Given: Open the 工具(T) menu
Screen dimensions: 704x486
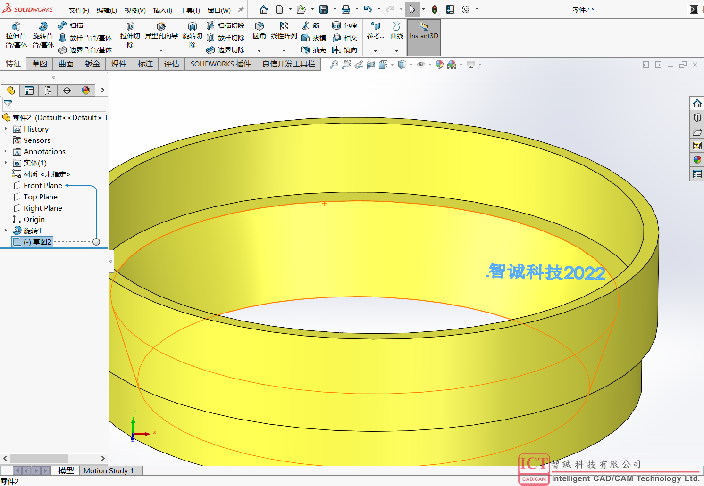Looking at the screenshot, I should tap(190, 10).
